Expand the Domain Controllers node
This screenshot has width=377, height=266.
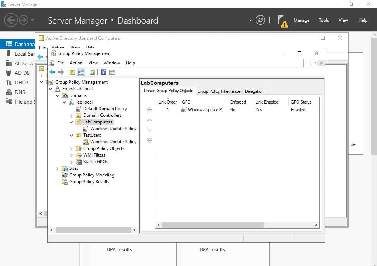point(72,115)
